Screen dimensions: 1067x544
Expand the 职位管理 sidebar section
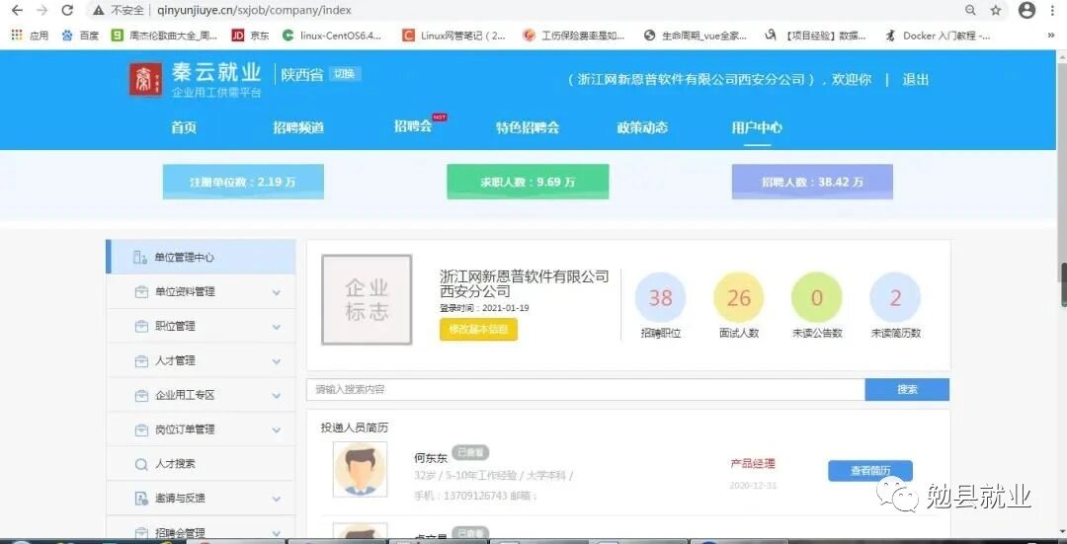201,327
